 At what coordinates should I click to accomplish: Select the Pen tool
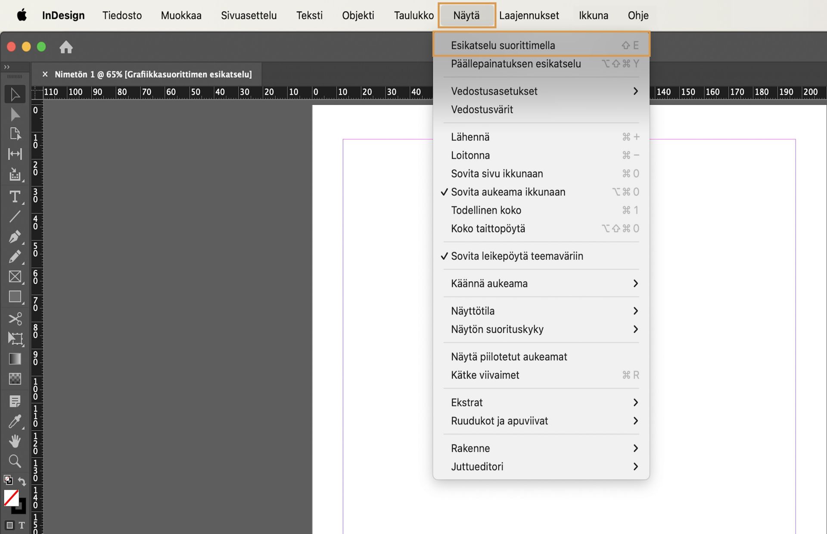click(x=15, y=236)
